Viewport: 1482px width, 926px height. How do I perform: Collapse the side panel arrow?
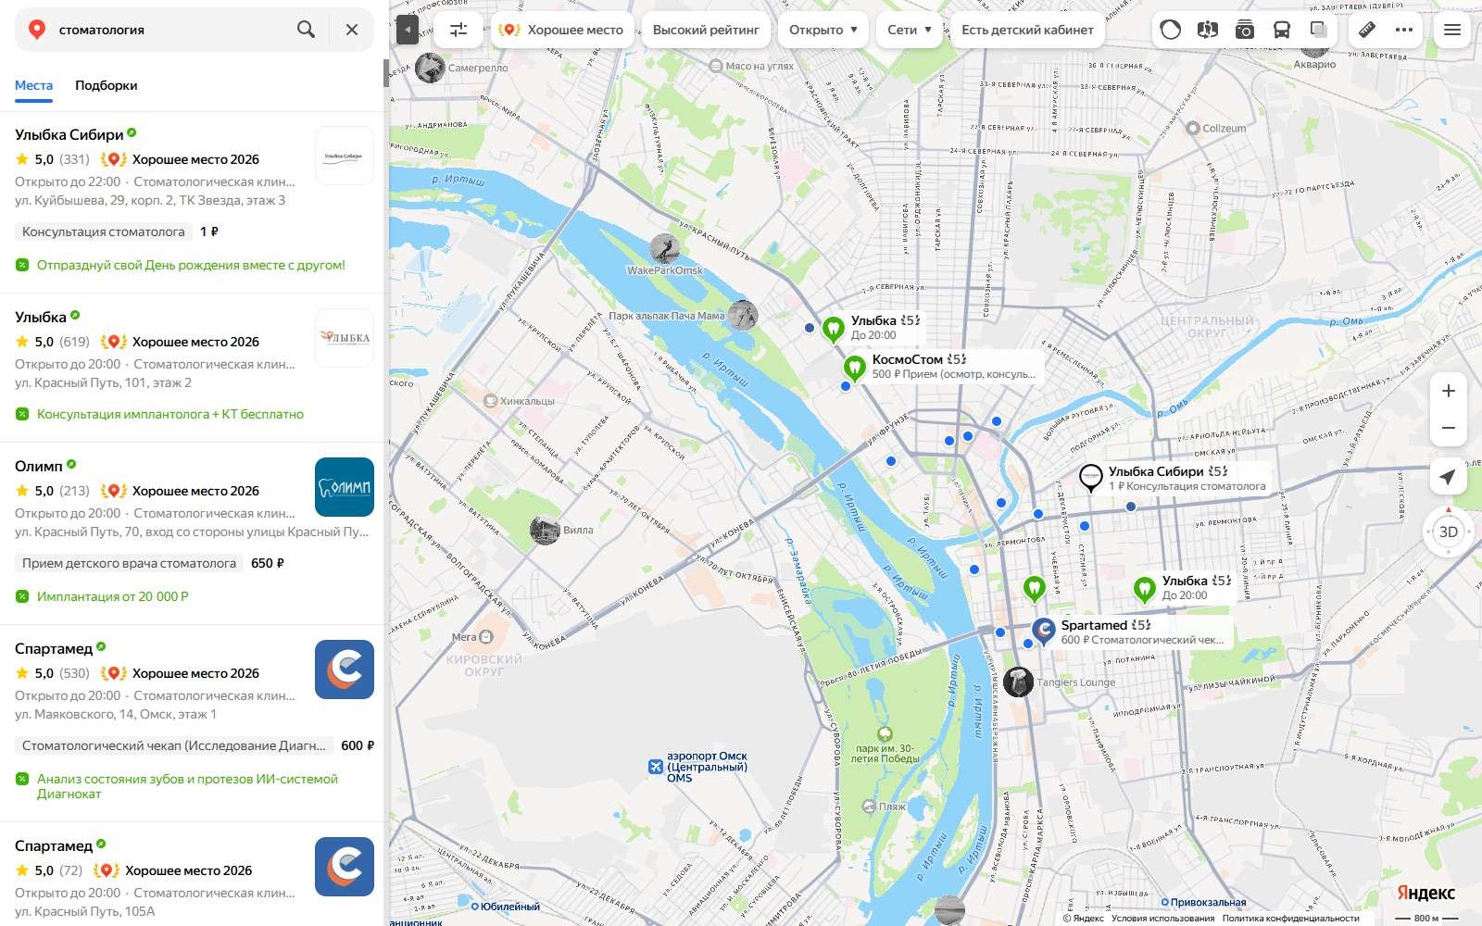coord(408,30)
